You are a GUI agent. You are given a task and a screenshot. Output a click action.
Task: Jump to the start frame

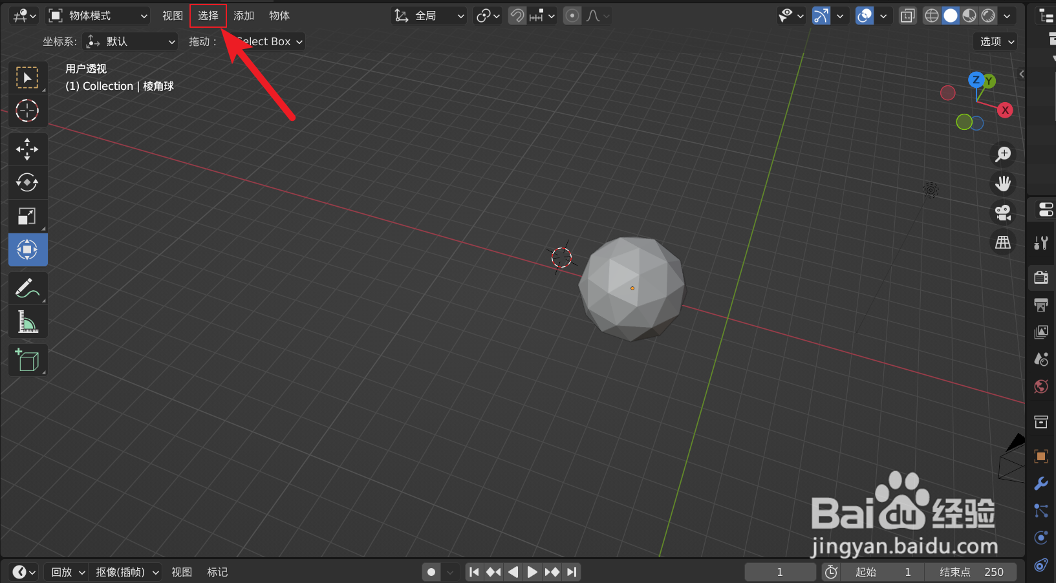pyautogui.click(x=474, y=572)
